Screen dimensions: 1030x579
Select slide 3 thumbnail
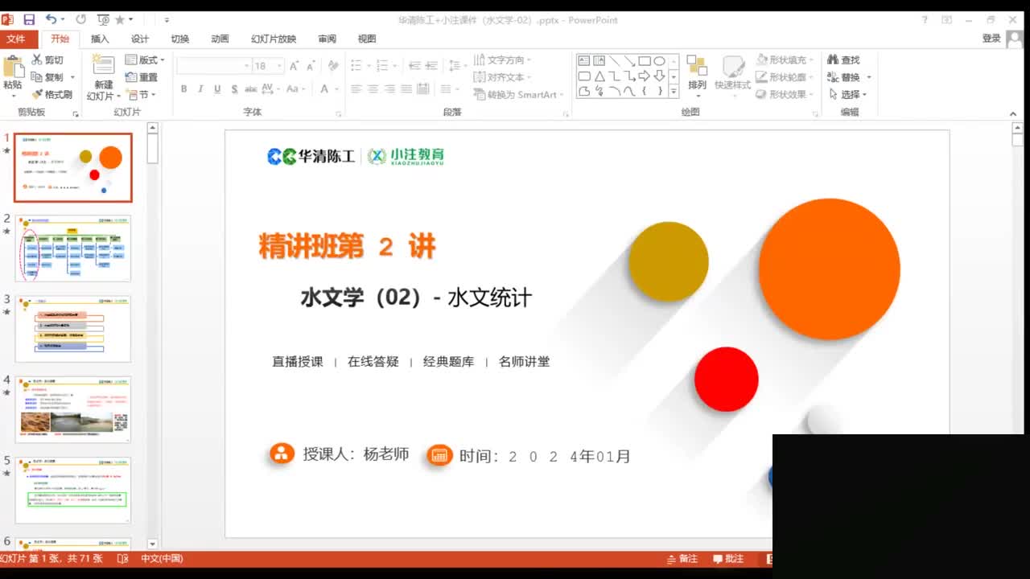[x=73, y=328]
